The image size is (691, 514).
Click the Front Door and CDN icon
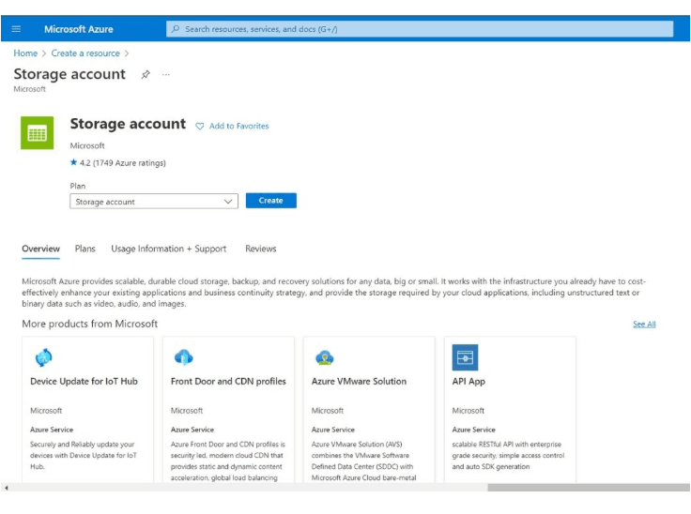(183, 357)
